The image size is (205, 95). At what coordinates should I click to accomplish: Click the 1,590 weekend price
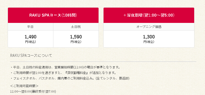click(x=76, y=37)
